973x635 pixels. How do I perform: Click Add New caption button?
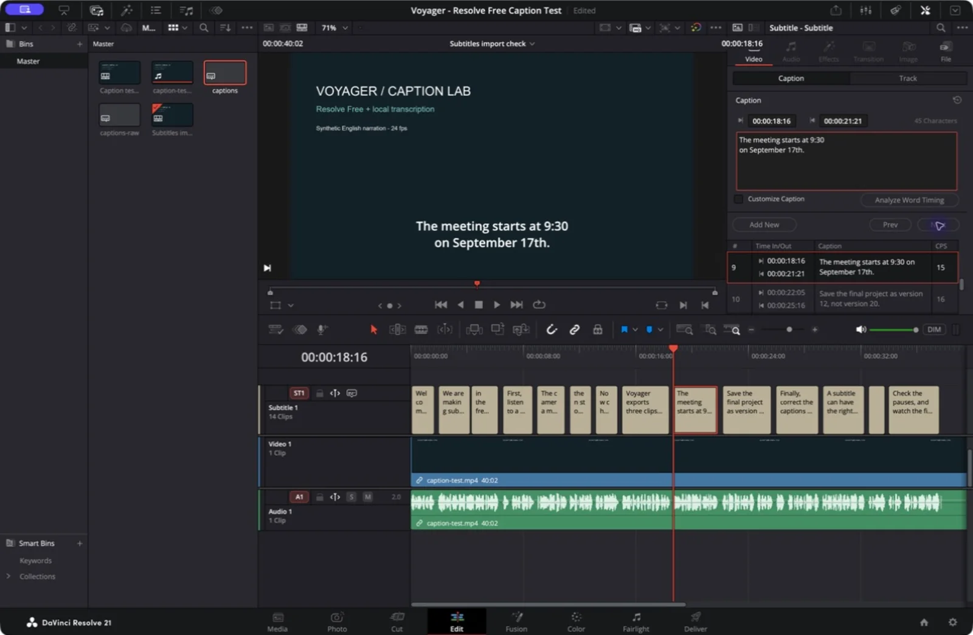pos(764,225)
